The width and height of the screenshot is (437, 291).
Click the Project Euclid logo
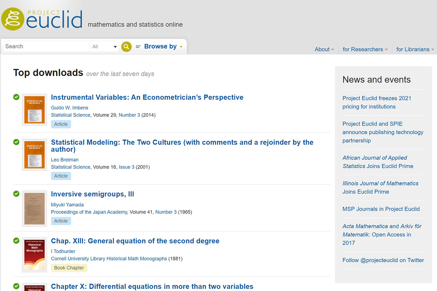(42, 18)
